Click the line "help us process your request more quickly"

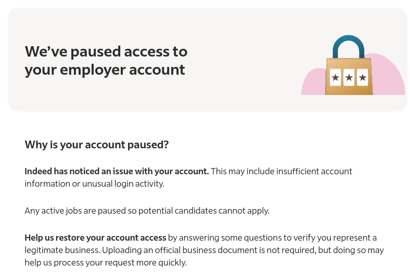[106, 262]
